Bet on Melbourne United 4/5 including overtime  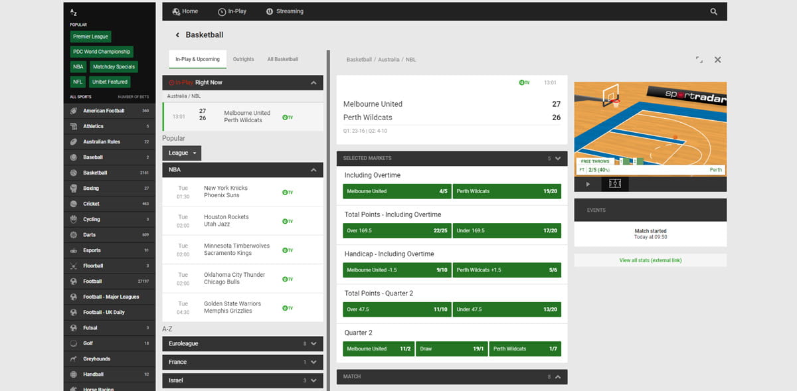click(397, 191)
